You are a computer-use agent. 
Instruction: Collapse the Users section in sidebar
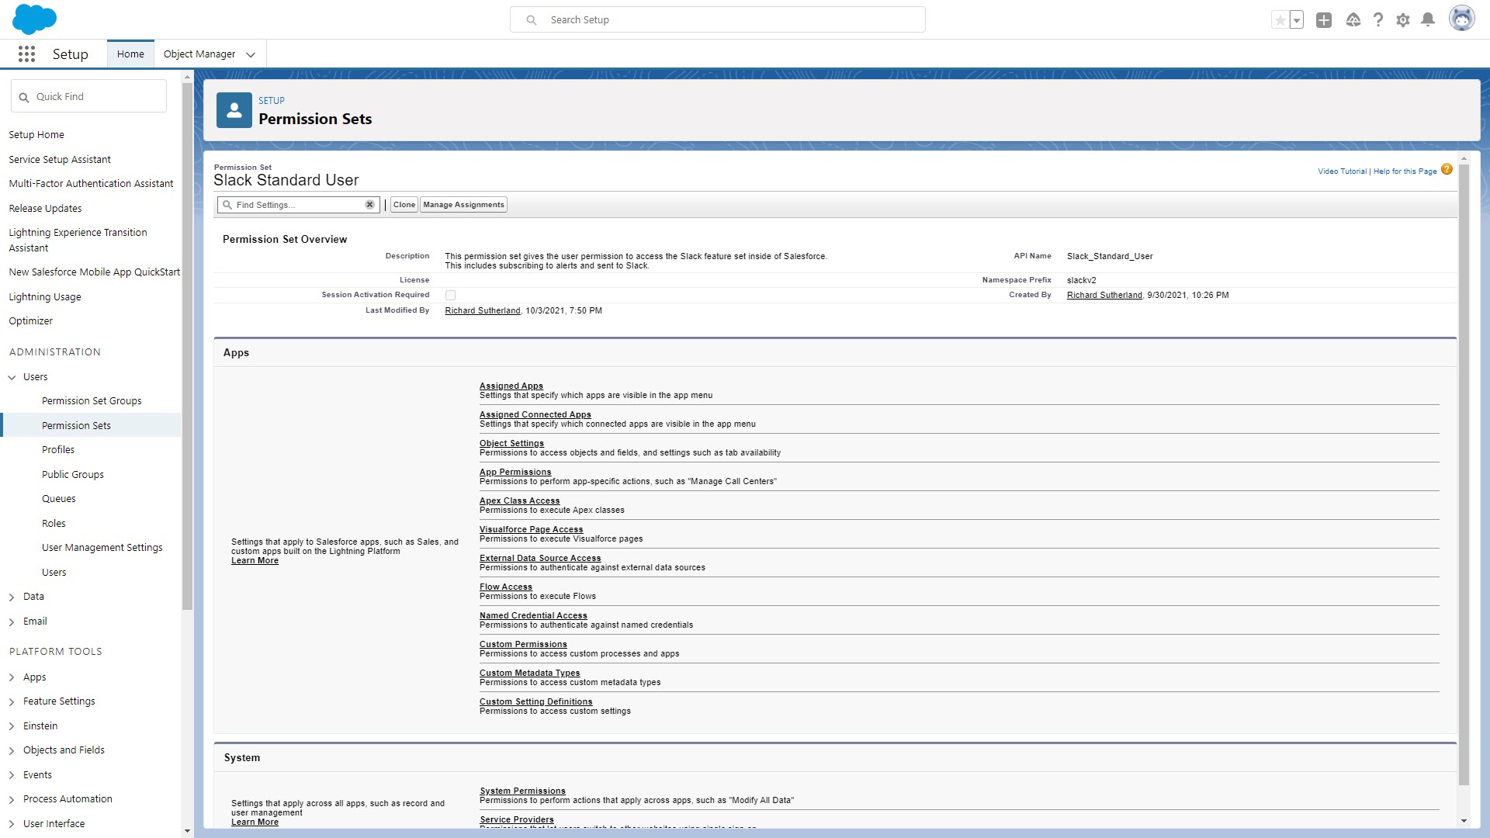click(12, 377)
